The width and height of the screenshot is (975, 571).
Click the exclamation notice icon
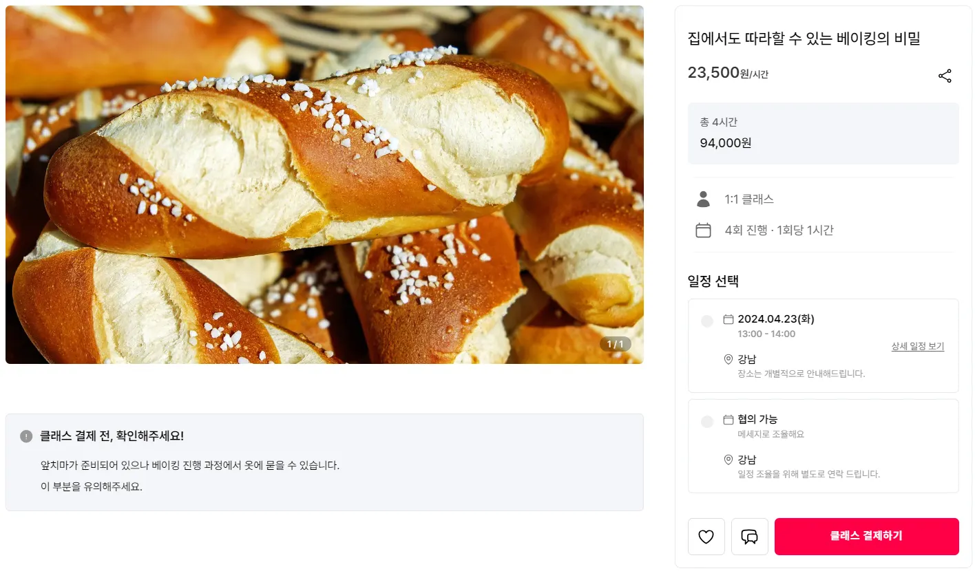coord(26,436)
